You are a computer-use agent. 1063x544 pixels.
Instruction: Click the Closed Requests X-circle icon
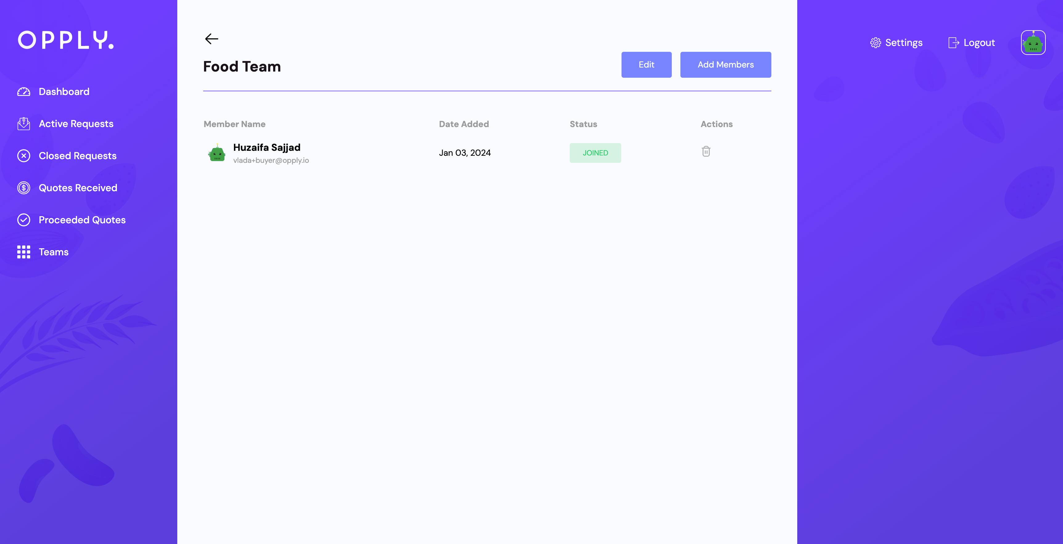pos(23,156)
